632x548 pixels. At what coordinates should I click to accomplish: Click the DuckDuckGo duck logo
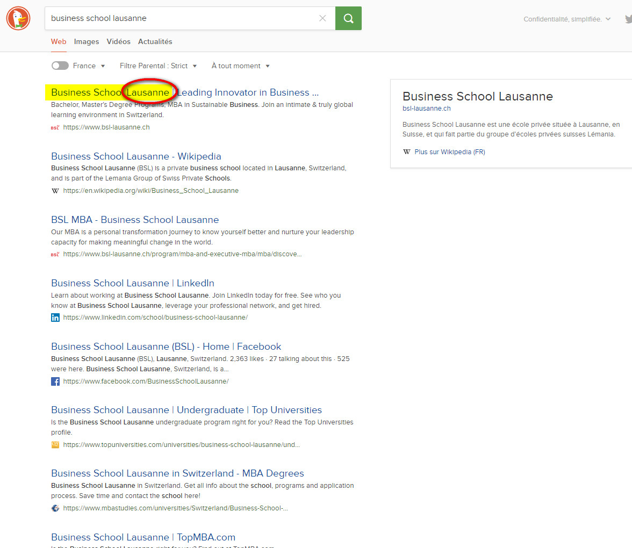[x=18, y=18]
